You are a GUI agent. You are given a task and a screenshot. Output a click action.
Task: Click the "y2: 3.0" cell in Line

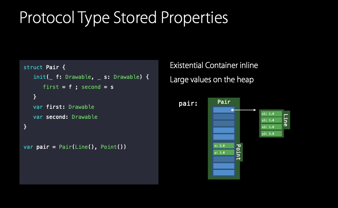271,133
